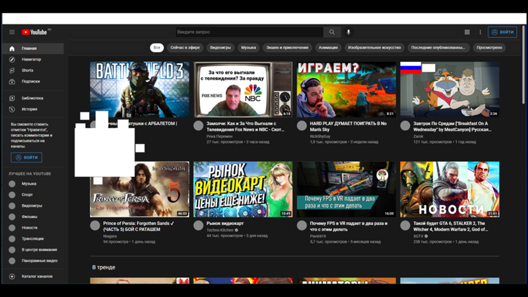Open the Видеоигры sidebar category
The width and height of the screenshot is (528, 297).
(x=33, y=206)
